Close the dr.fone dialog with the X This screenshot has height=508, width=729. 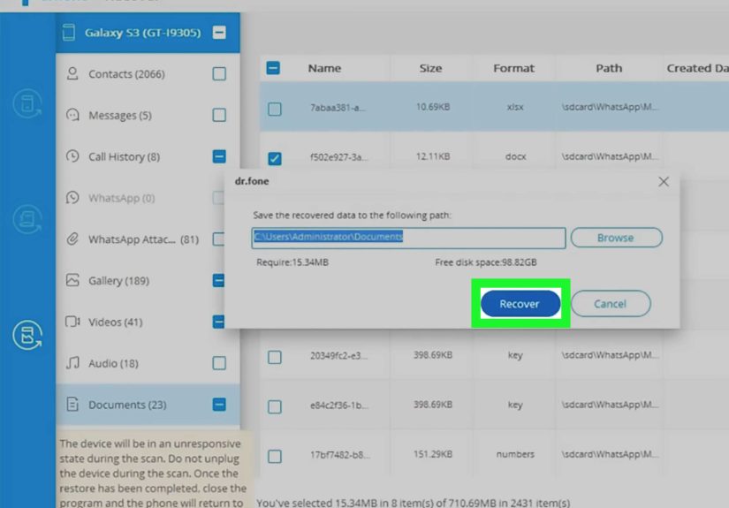[x=664, y=181]
